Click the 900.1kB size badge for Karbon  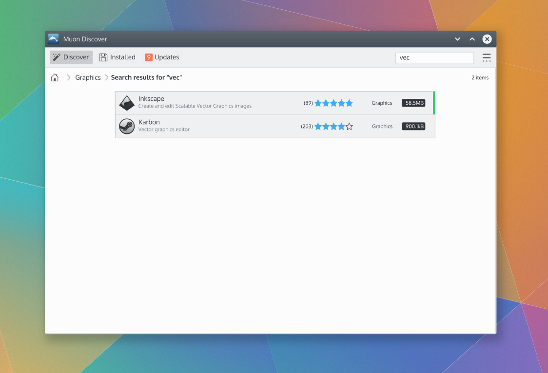tap(413, 126)
